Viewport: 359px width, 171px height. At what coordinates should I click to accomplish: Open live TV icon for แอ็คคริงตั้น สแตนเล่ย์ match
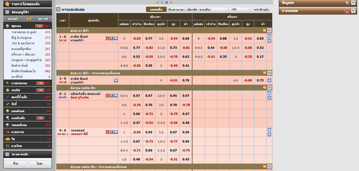click(107, 95)
